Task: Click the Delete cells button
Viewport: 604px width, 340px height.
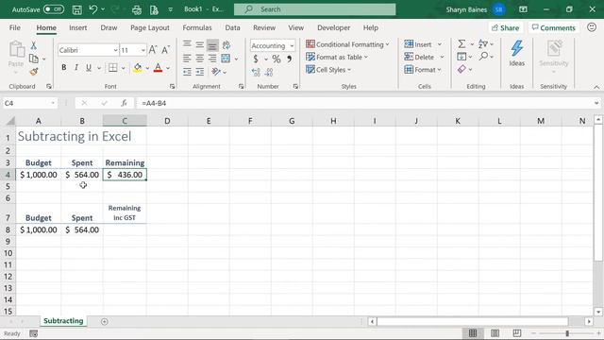Action: tap(419, 57)
